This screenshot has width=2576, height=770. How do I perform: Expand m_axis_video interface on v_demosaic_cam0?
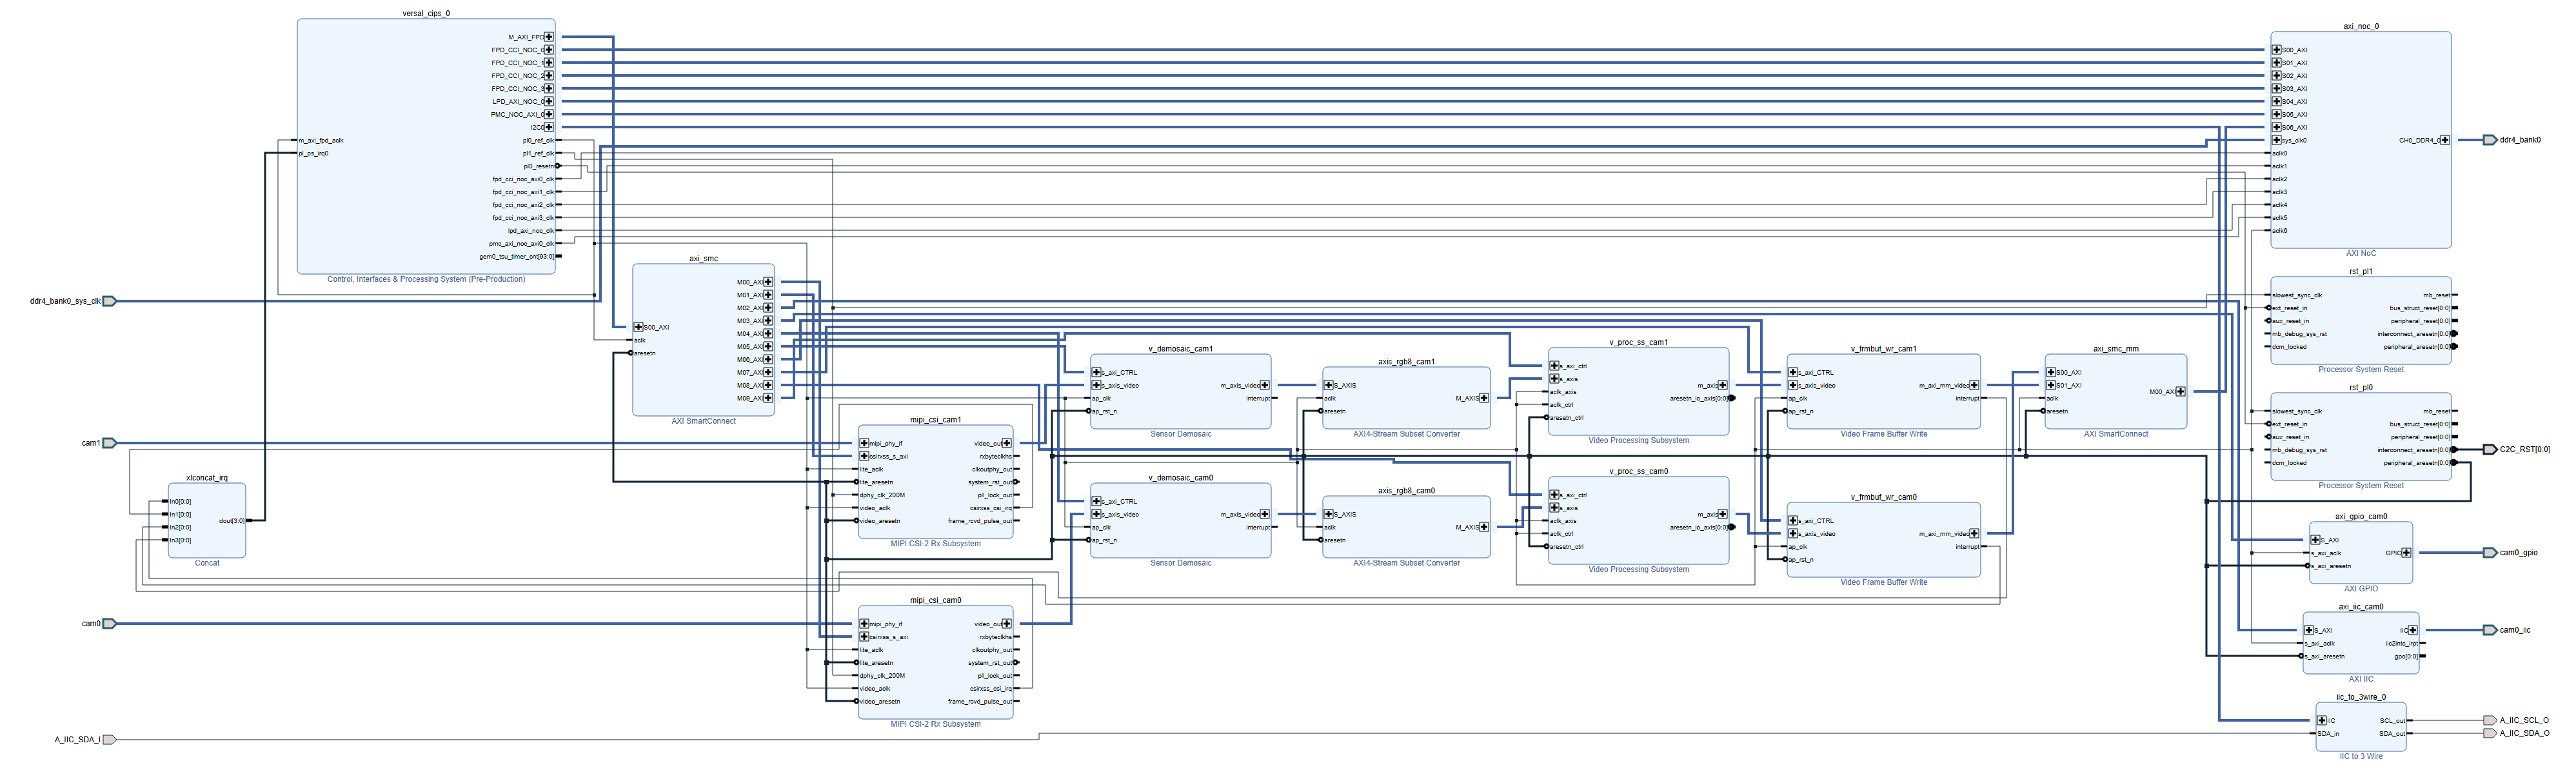coord(1264,514)
